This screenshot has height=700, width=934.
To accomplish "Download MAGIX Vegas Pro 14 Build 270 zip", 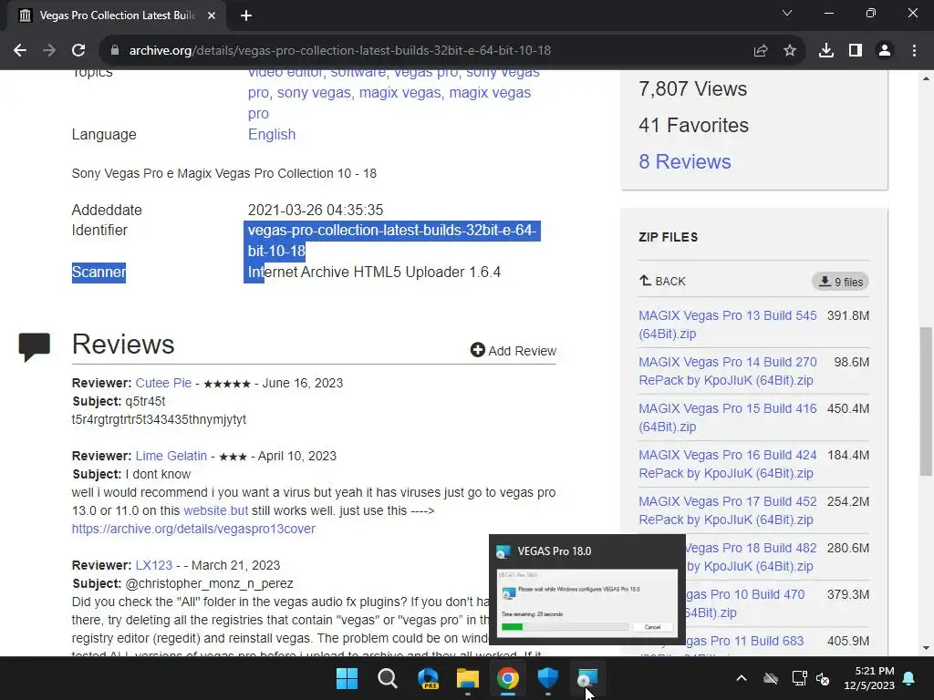I will tap(727, 371).
